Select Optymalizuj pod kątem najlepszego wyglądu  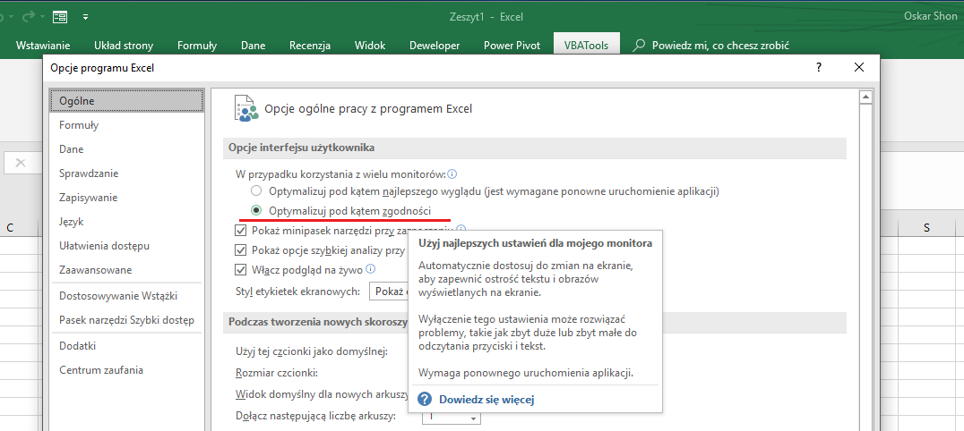click(256, 191)
